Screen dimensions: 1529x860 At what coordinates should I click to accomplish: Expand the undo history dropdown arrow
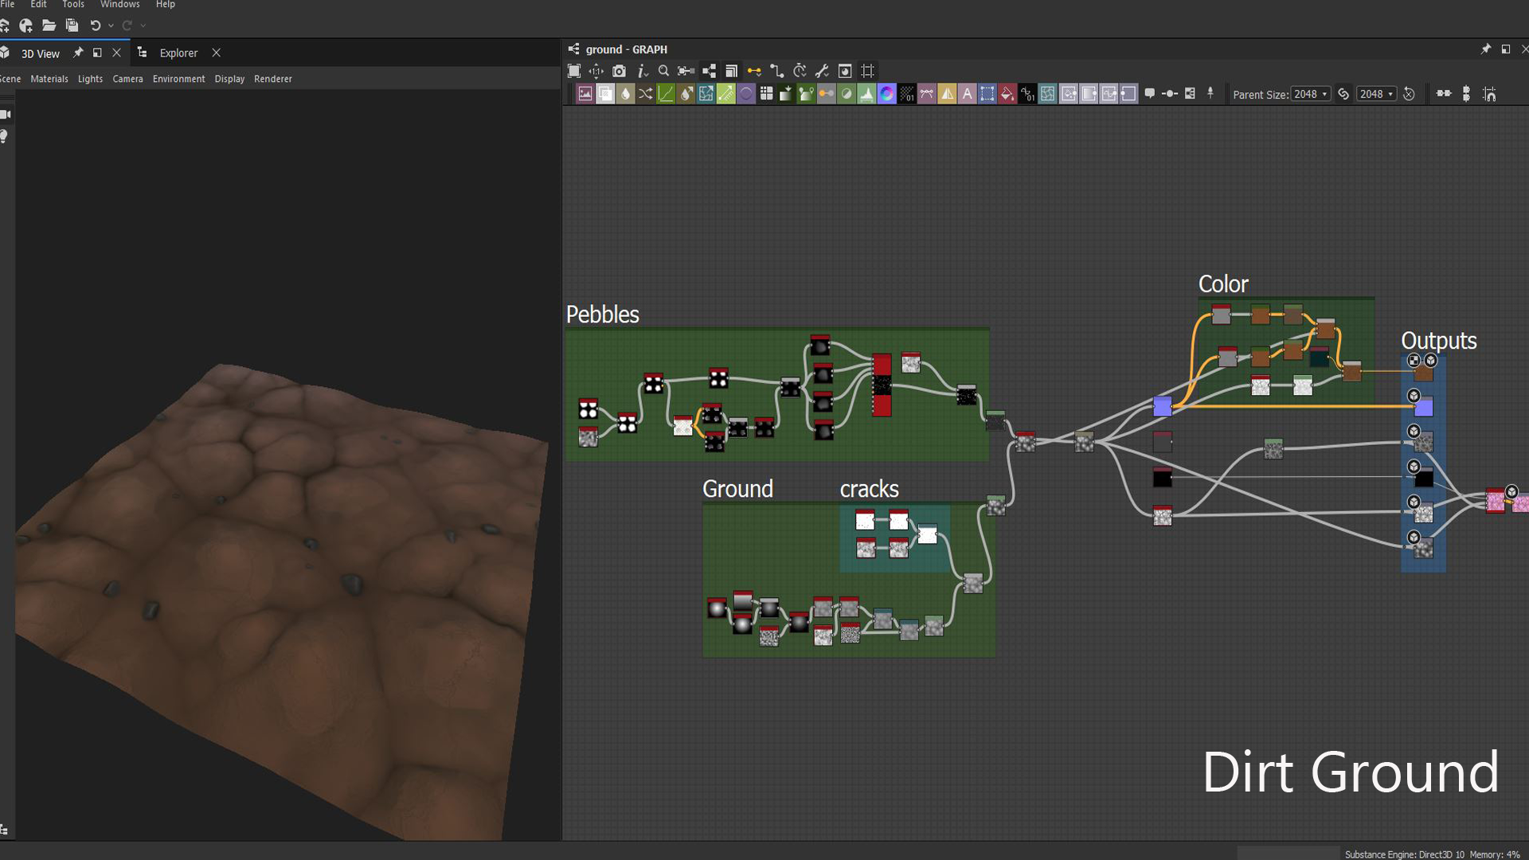click(x=111, y=25)
